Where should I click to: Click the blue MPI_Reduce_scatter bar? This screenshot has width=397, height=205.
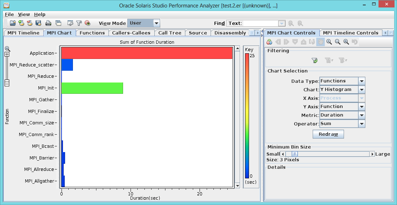click(67, 65)
